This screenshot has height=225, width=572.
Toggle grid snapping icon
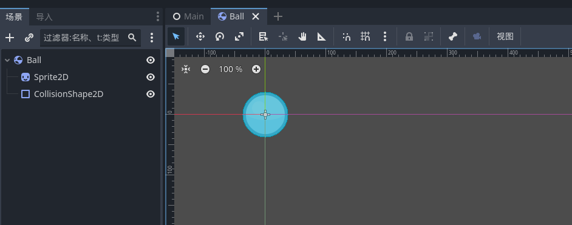(x=365, y=36)
